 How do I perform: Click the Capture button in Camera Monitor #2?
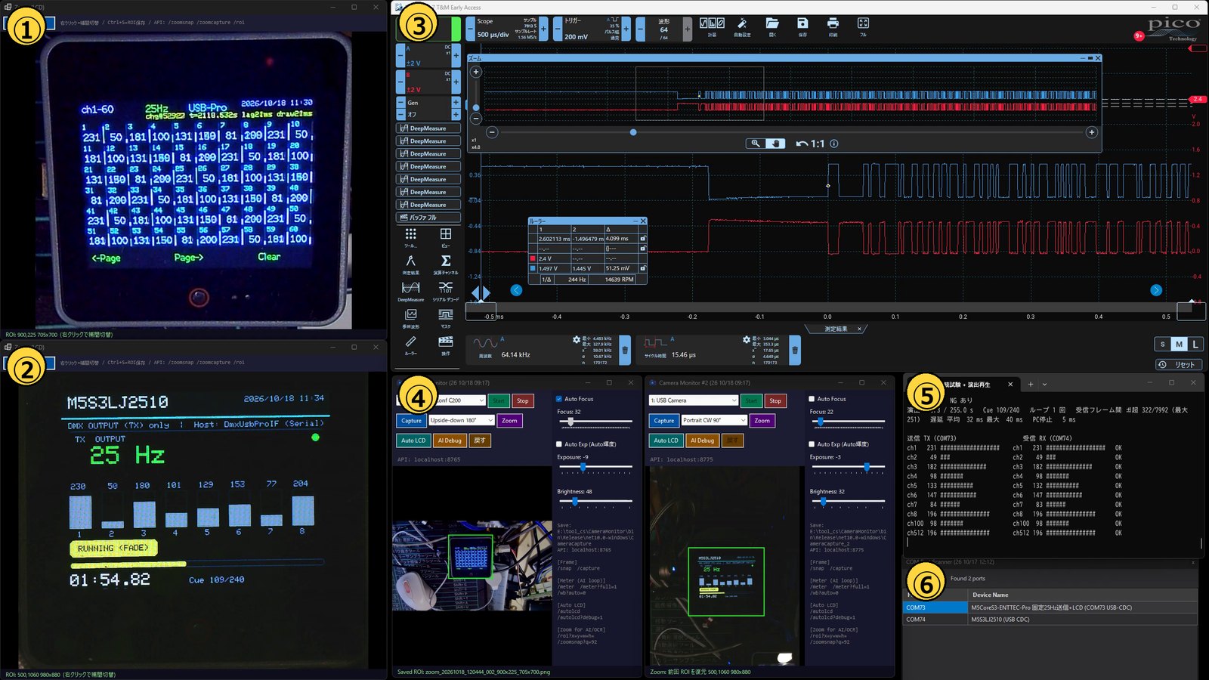click(664, 421)
